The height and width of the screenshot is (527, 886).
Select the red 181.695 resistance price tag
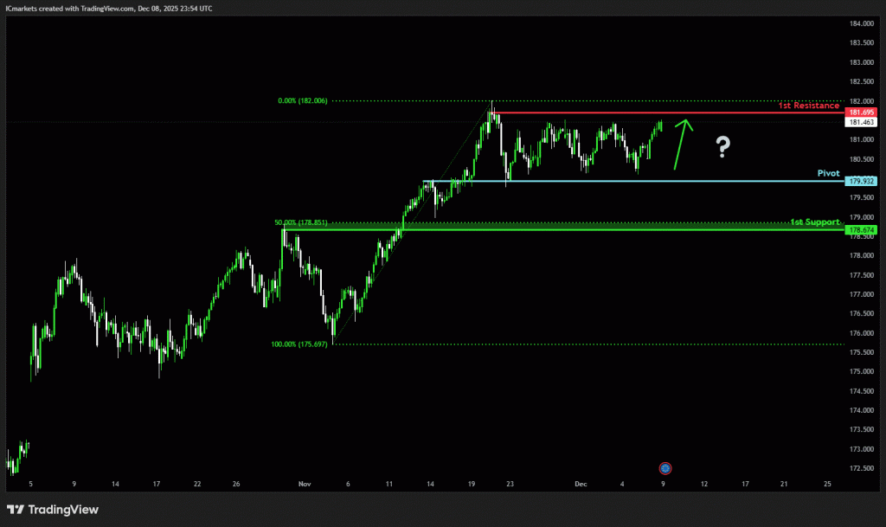862,112
